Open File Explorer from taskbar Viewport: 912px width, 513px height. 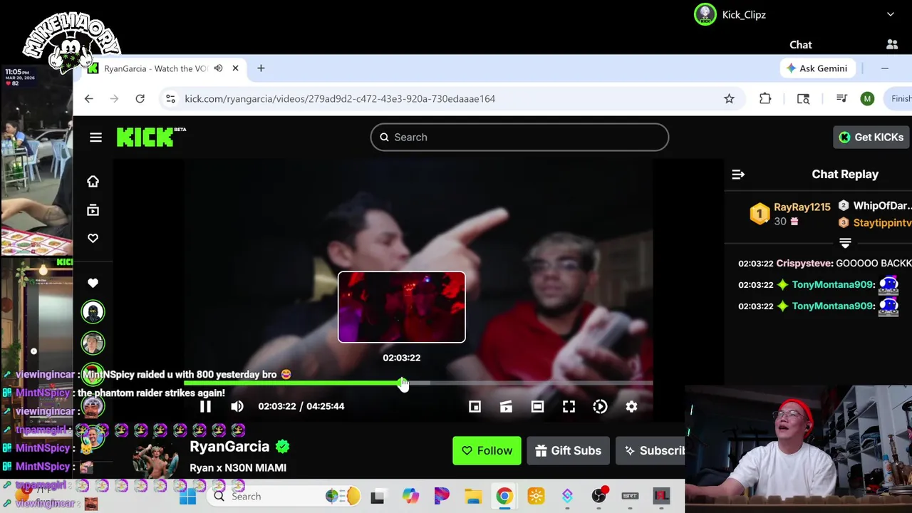(x=473, y=497)
